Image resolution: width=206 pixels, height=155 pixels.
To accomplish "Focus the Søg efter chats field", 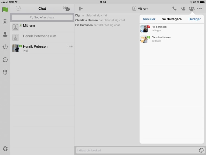I will pyautogui.click(x=42, y=17).
